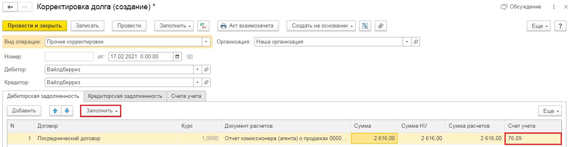
Task: Select the Счет учета 76.09 cell
Action: click(533, 139)
